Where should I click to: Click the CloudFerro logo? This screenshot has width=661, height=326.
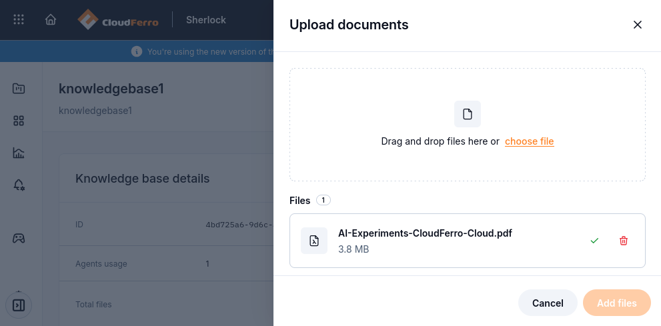[118, 20]
